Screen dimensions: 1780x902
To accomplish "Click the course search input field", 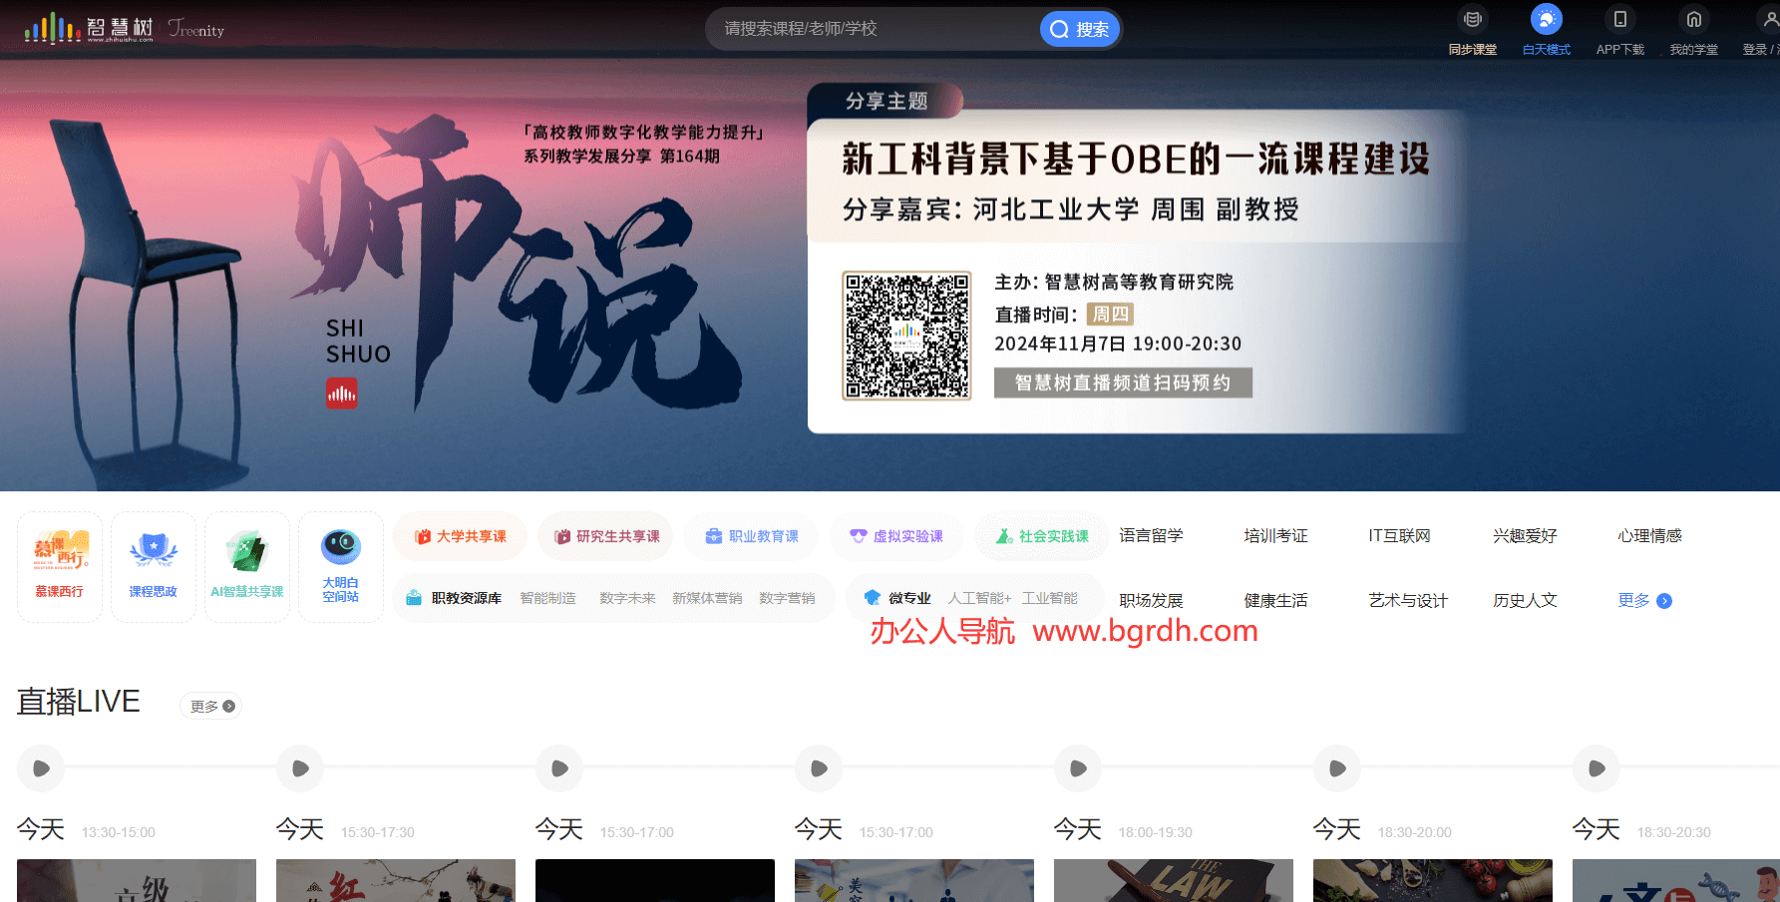I will coord(868,28).
